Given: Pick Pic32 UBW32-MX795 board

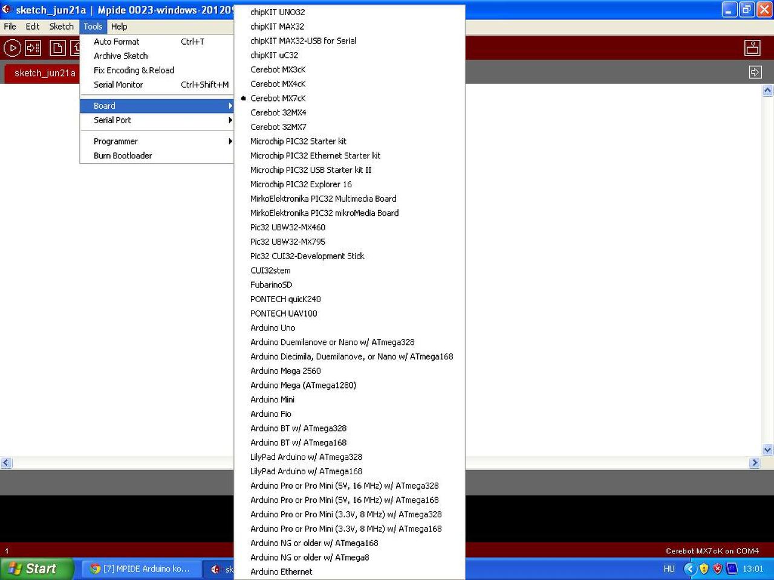Looking at the screenshot, I should 350,242.
